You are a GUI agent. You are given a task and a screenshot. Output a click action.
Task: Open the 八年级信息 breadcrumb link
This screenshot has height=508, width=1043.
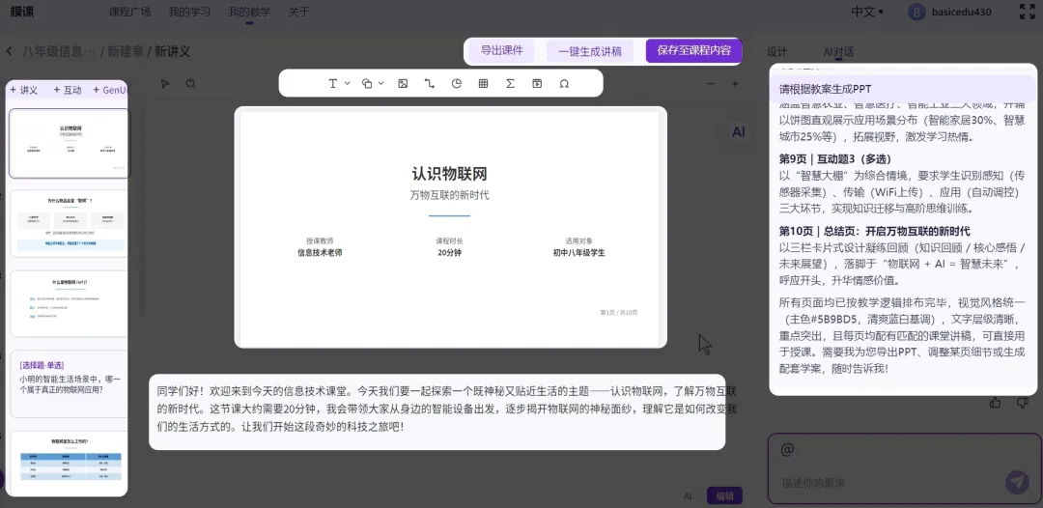59,51
